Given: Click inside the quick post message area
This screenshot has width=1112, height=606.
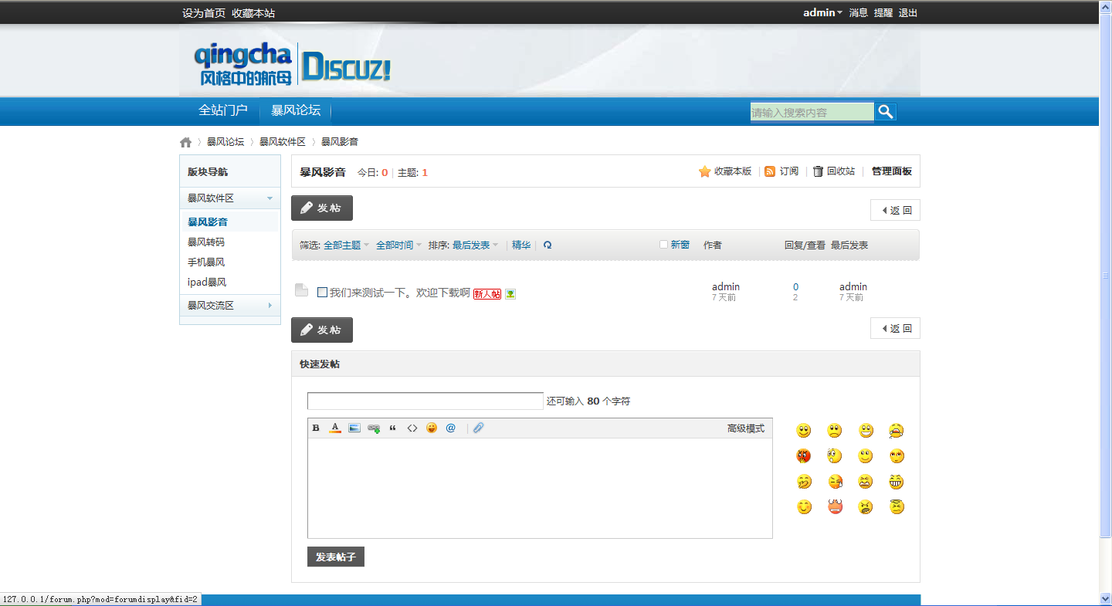Looking at the screenshot, I should pos(540,488).
